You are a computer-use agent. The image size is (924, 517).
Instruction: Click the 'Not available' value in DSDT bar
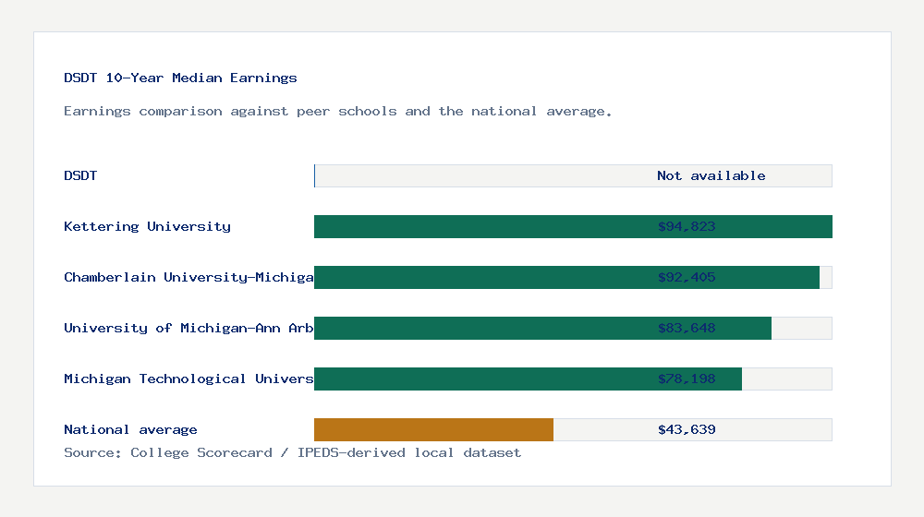(711, 175)
